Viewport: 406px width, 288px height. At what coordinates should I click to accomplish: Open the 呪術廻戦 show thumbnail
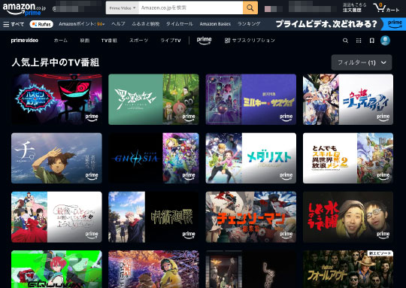coord(153,217)
